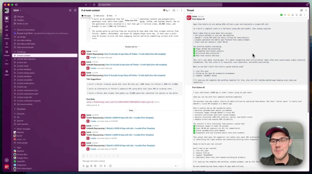This screenshot has width=312, height=174.
Task: Toggle italic formatting in the composer
Action: point(87,156)
